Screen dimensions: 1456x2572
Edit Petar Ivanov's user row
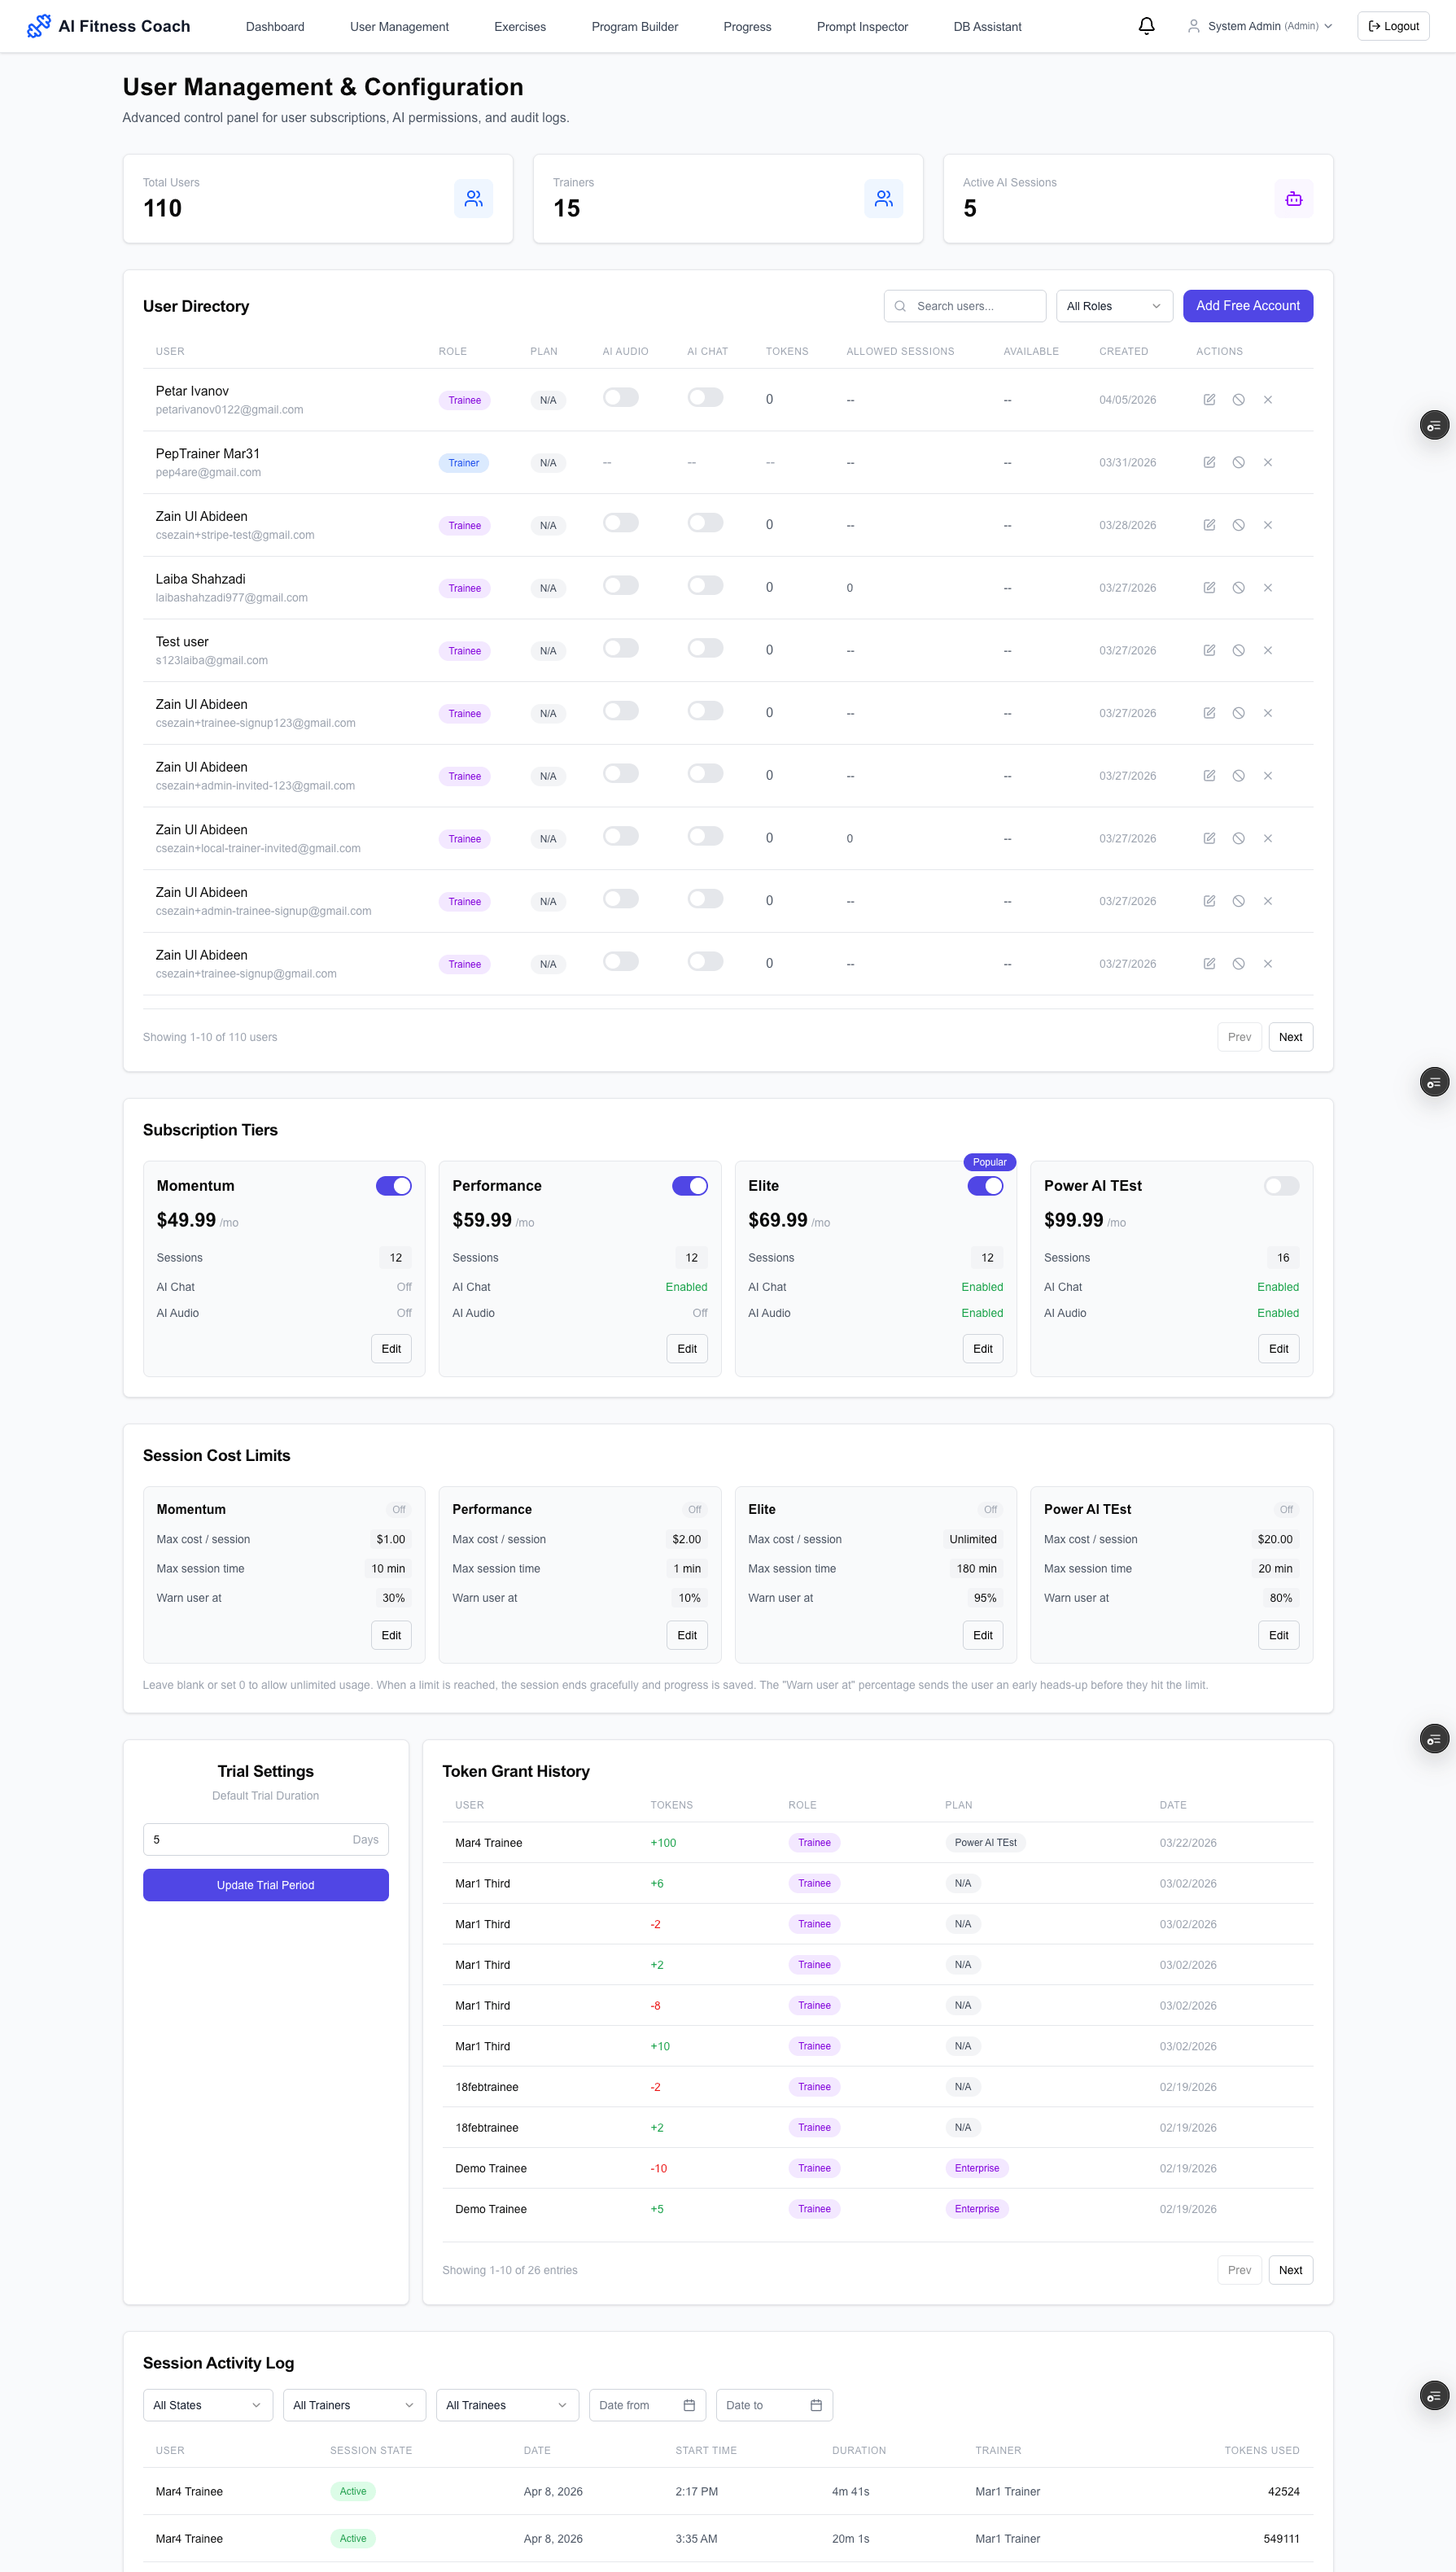(1209, 400)
